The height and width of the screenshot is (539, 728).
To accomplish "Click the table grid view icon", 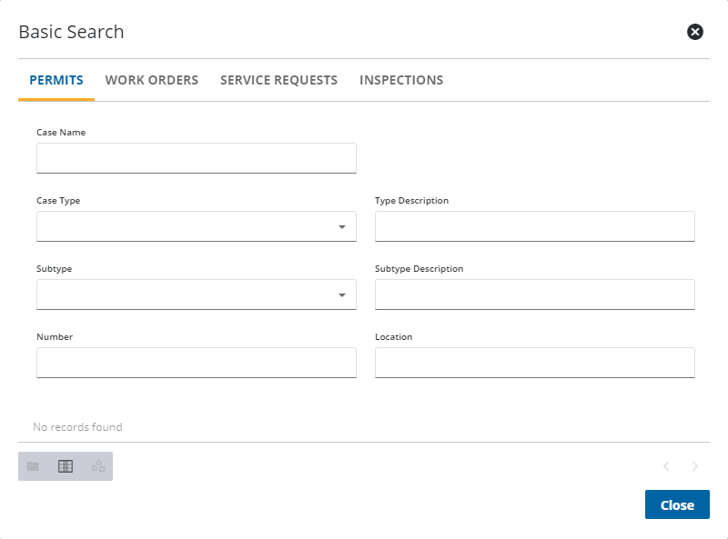I will pos(66,466).
